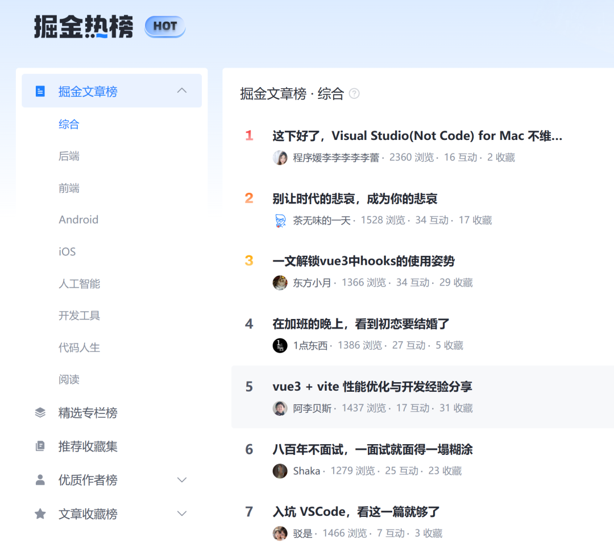
Task: Expand the 优质作者榜 section
Action: pyautogui.click(x=182, y=480)
